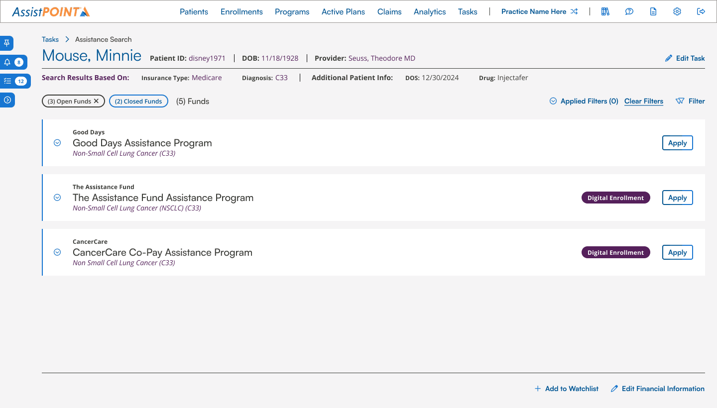Click the insurance type Medicare value
This screenshot has width=717, height=408.
(x=207, y=78)
